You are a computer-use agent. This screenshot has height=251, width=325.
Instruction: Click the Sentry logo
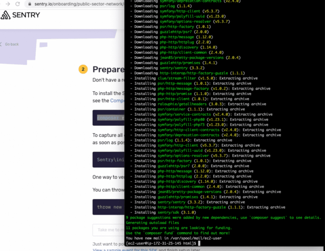20,15
